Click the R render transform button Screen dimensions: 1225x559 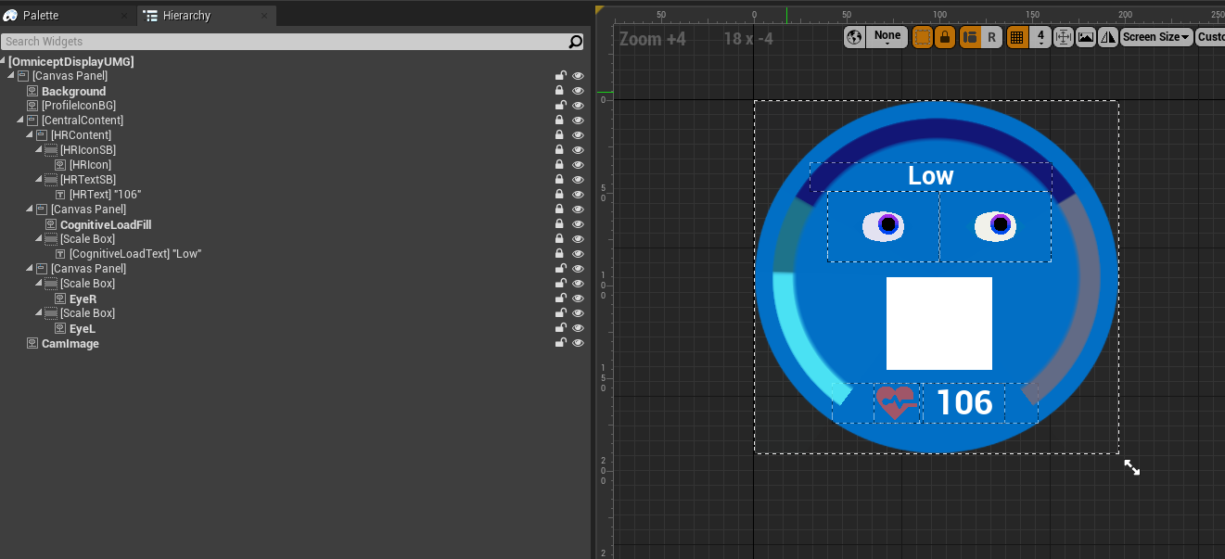[x=991, y=37]
